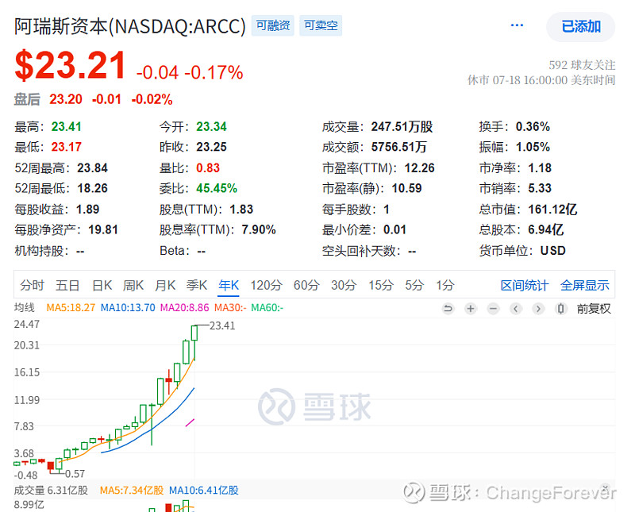Click the 最高 value 23.41

click(67, 127)
